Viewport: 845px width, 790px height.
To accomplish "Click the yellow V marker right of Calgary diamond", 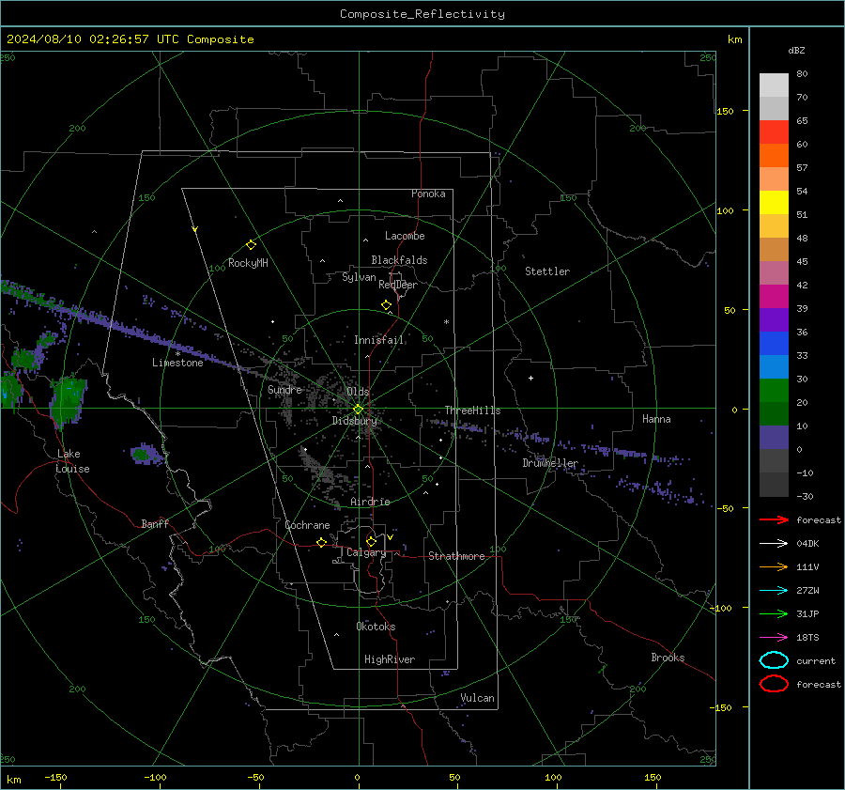I will point(391,537).
